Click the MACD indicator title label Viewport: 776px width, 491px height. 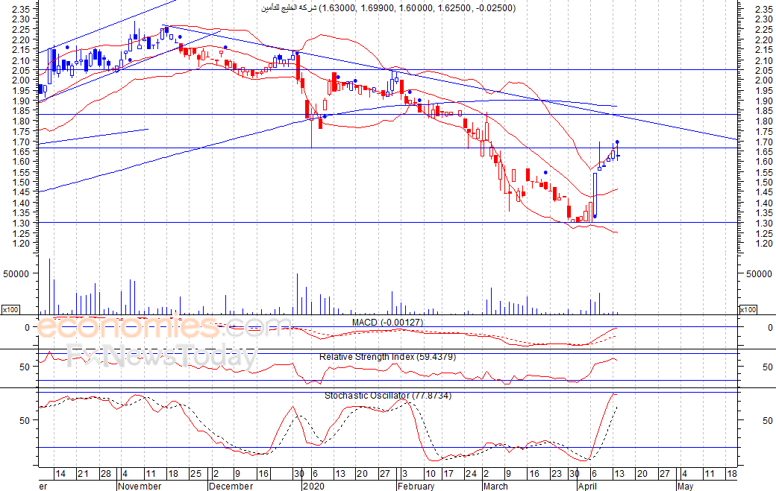[x=387, y=323]
